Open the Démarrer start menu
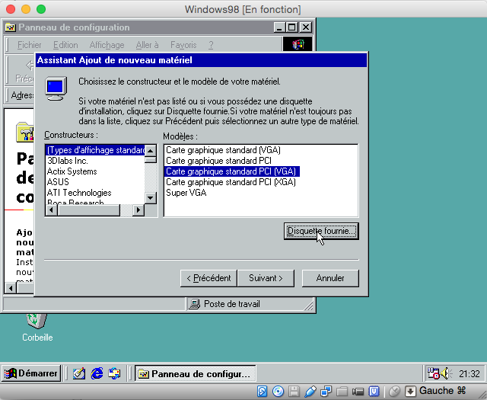Image resolution: width=487 pixels, height=400 pixels. (x=31, y=373)
